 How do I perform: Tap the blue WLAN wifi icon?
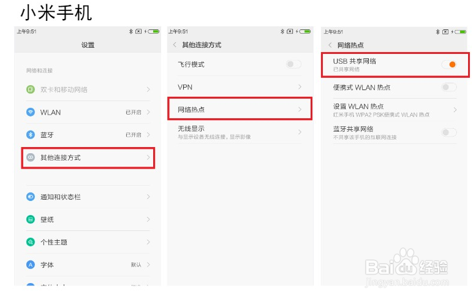(31, 112)
